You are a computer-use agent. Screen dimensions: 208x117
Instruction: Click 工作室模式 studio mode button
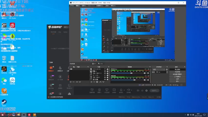177,77
